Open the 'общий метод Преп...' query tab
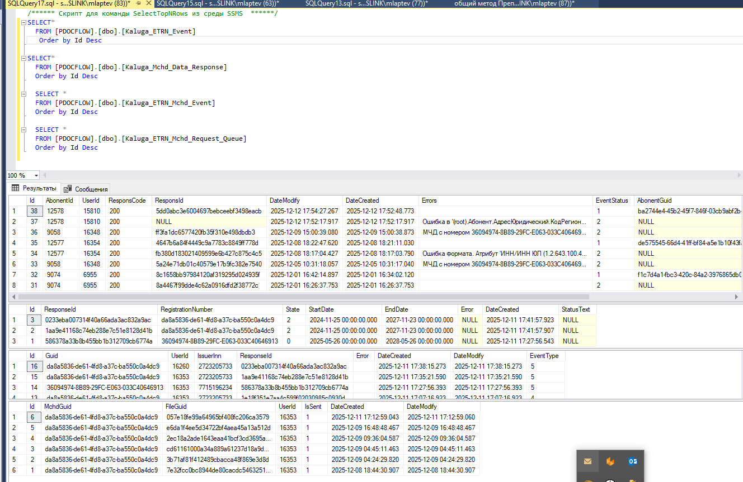This screenshot has height=482, width=743. tap(514, 3)
